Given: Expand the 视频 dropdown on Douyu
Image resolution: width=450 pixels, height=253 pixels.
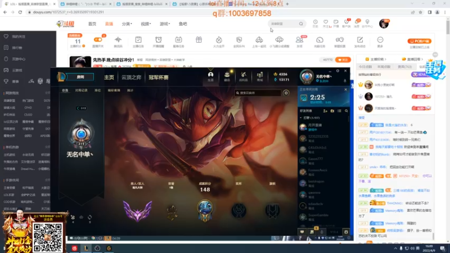Looking at the screenshot, I should pyautogui.click(x=146, y=24).
